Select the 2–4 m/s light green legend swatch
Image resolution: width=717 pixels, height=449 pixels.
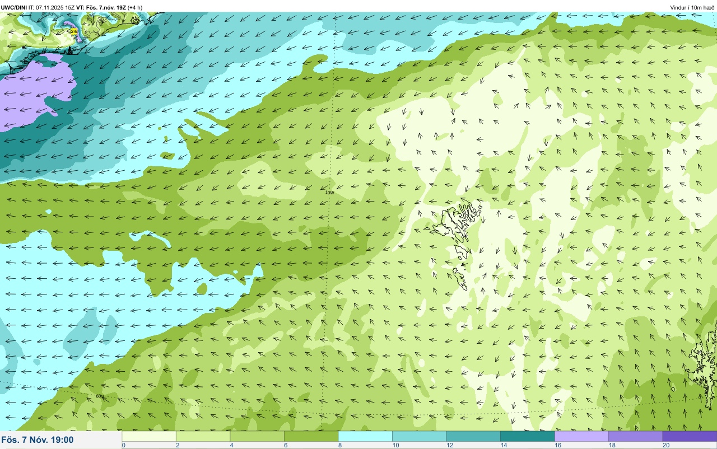(x=203, y=436)
